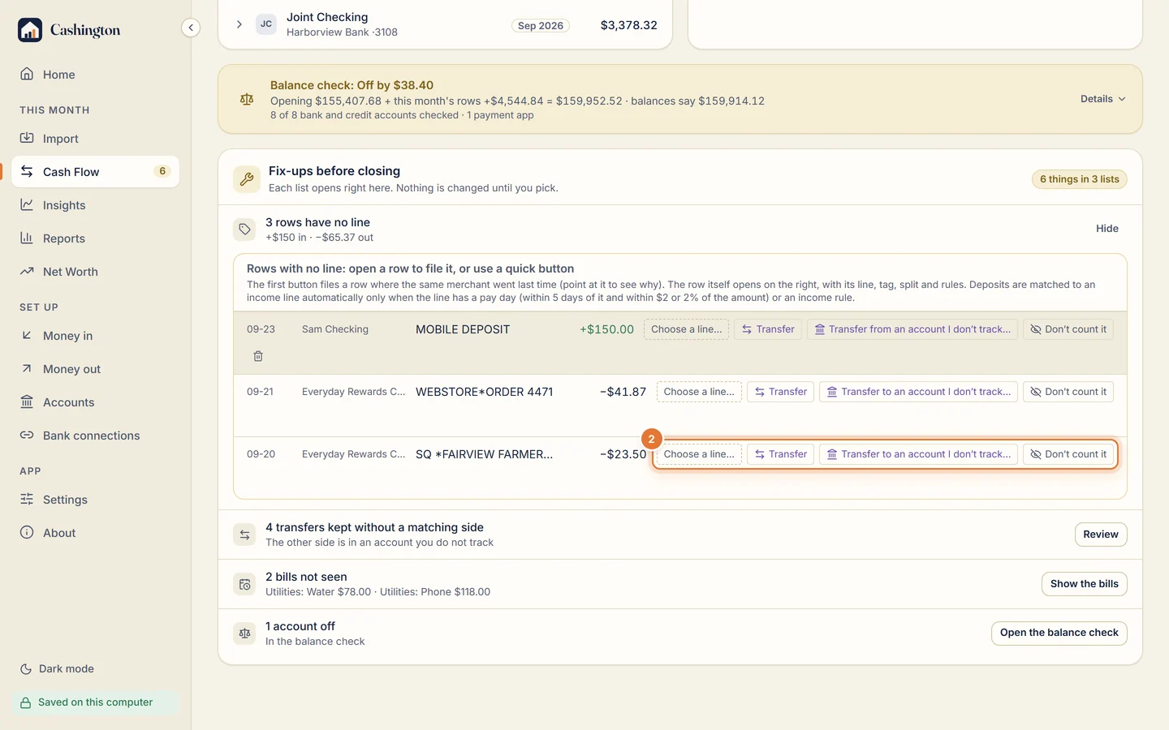Click Transfer to untracked account for WEBSTORE*ORDER
The width and height of the screenshot is (1169, 730).
click(918, 392)
